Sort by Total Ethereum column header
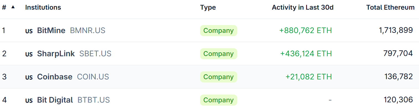The width and height of the screenshot is (419, 107). (x=390, y=7)
